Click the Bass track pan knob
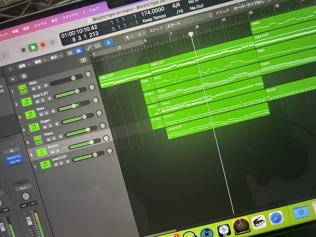 95,100
